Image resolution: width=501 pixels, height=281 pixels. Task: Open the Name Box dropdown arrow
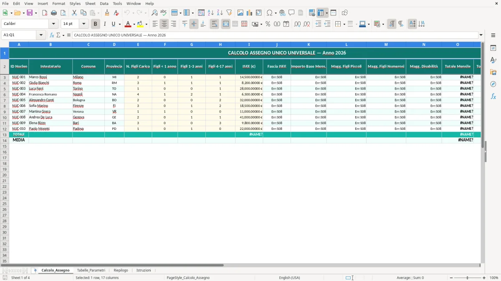point(41,35)
